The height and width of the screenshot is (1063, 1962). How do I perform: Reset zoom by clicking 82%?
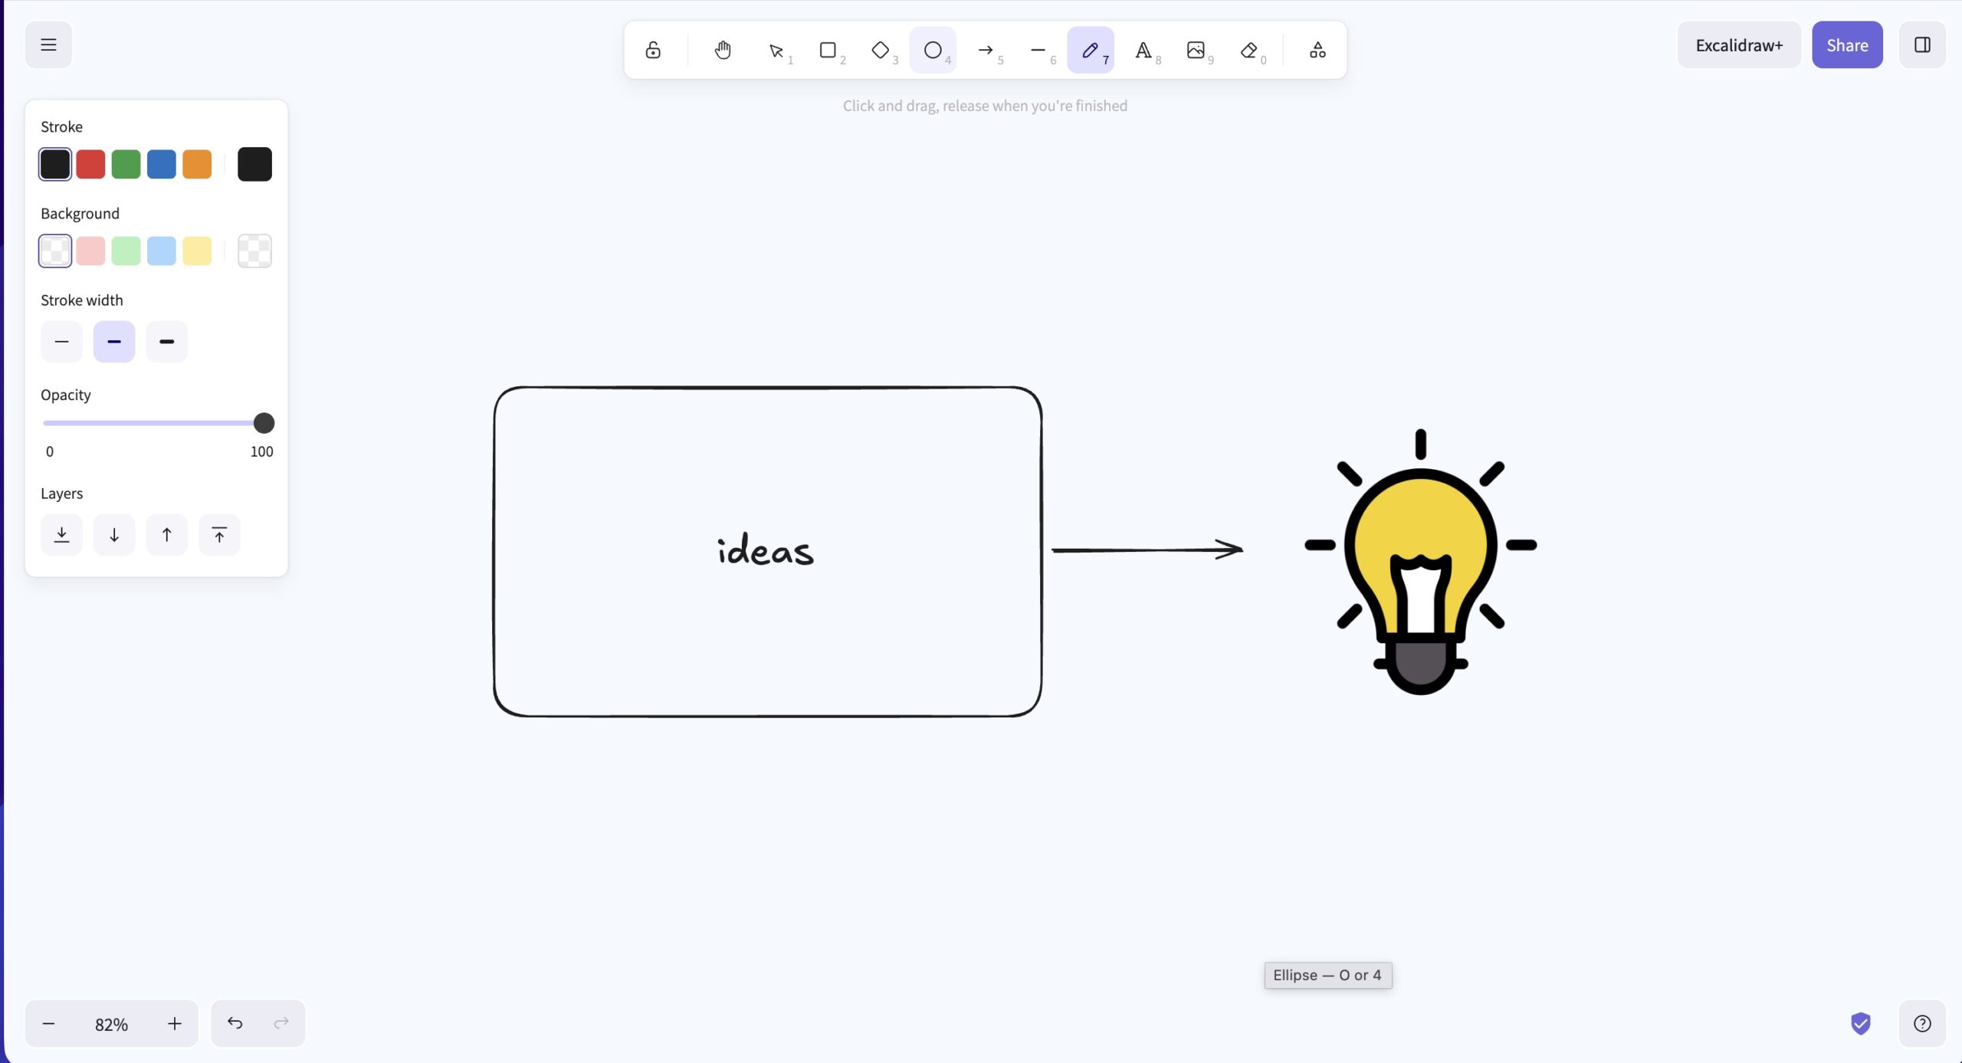point(111,1024)
